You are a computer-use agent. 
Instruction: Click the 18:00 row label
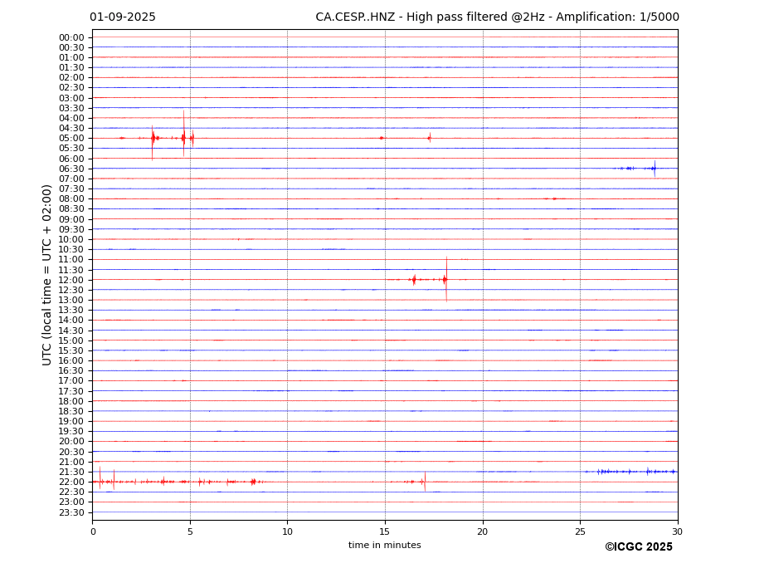point(71,401)
